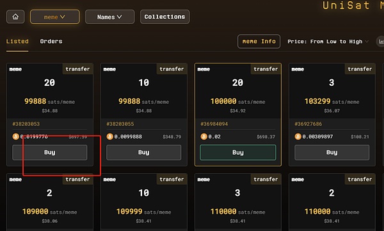Click bitcoin icon beside 0.0099888 price
This screenshot has height=231, width=384.
point(109,136)
